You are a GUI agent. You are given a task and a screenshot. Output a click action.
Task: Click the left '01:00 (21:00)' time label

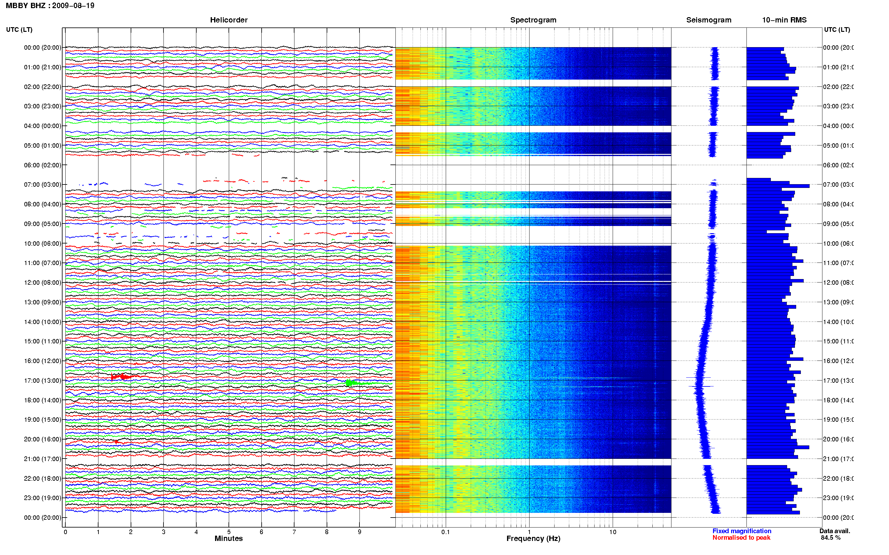pyautogui.click(x=42, y=67)
